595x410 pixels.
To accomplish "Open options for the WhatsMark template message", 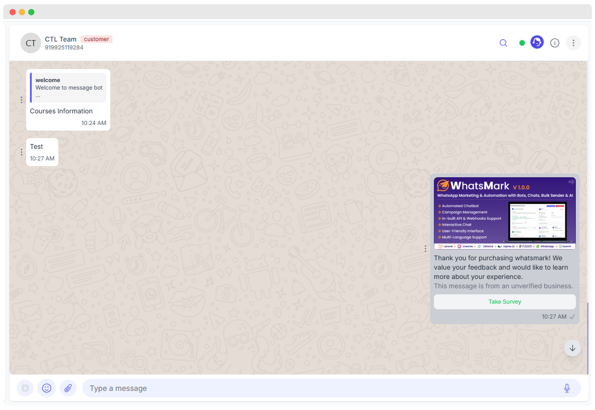I will [425, 249].
